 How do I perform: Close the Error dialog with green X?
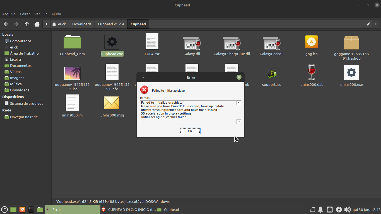coord(239,77)
